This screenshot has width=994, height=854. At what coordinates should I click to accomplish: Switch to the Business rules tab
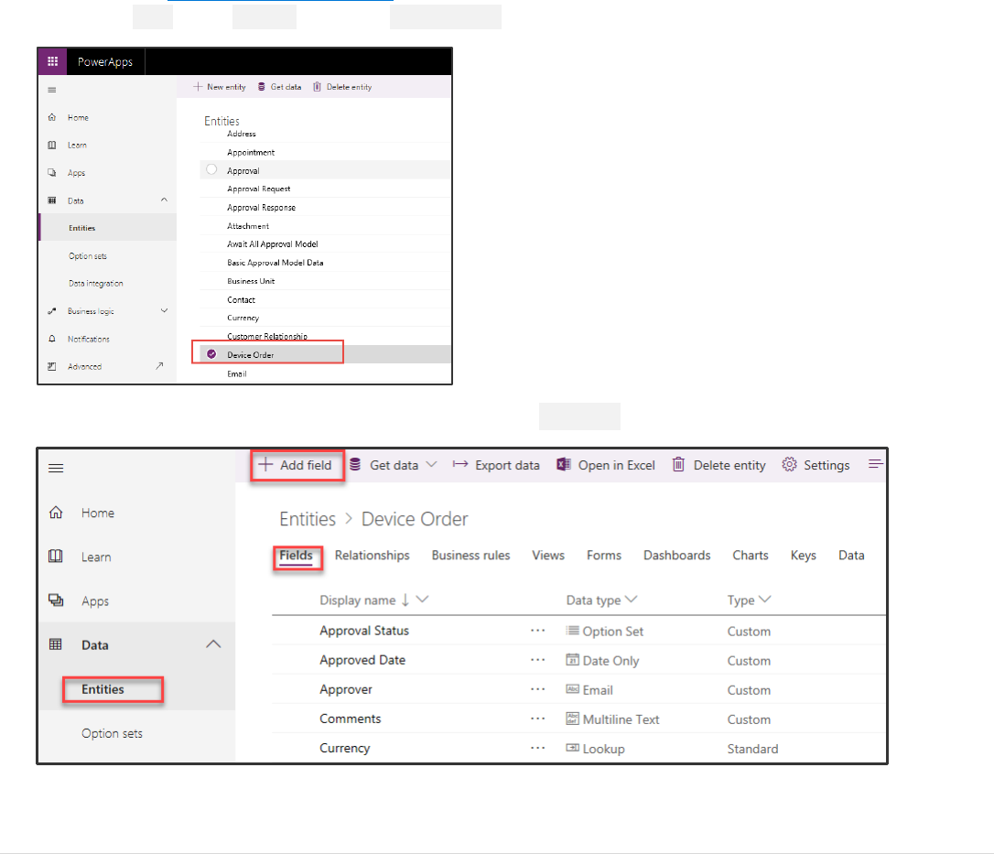[471, 556]
